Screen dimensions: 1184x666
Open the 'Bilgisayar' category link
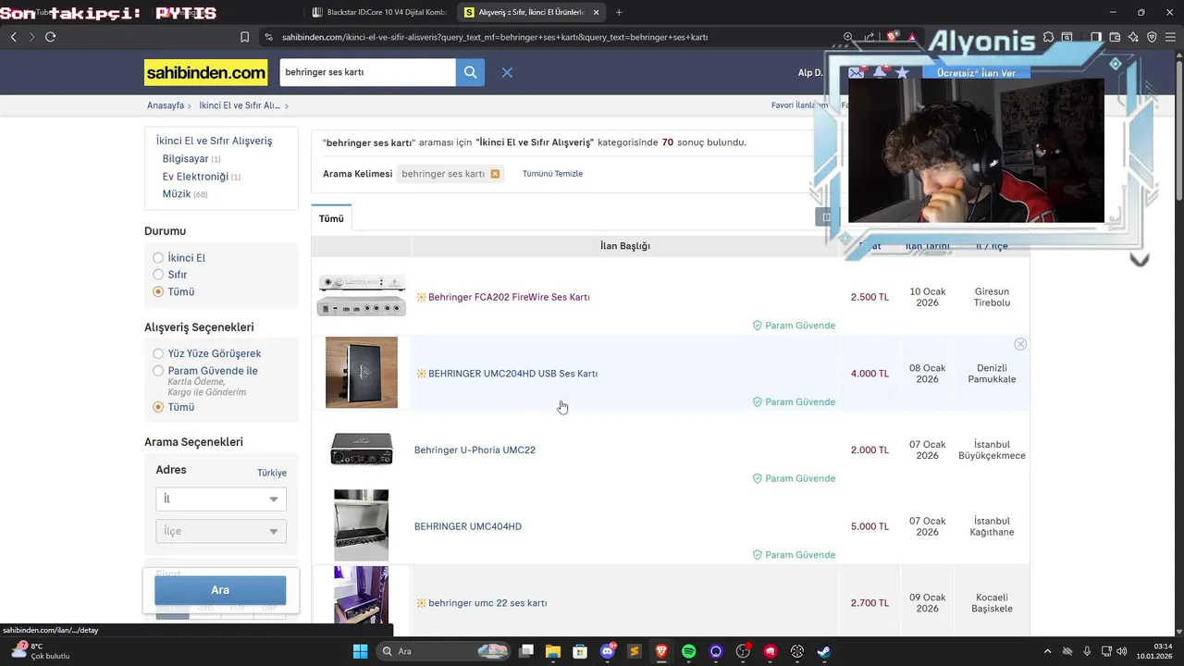tap(185, 159)
